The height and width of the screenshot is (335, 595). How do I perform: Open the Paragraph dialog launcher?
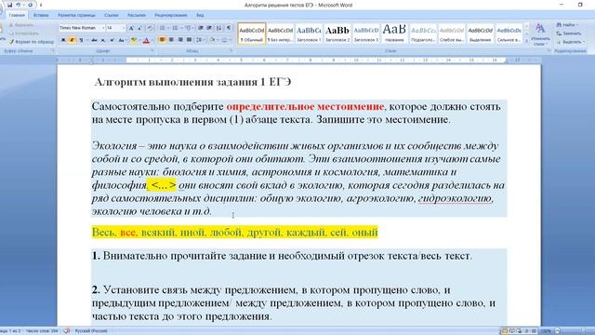click(231, 50)
